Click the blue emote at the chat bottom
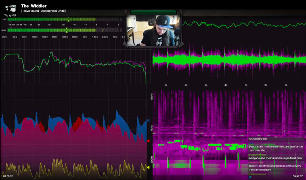Viewport: 306px width, 180px height. (x=250, y=177)
